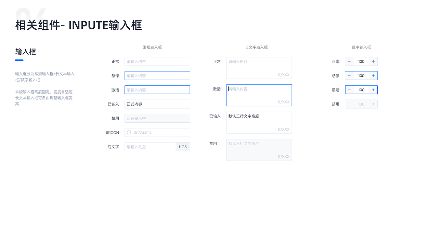Click the disabled minus icon on the 禁用 stepper
Image resolution: width=438 pixels, height=246 pixels.
[x=349, y=104]
